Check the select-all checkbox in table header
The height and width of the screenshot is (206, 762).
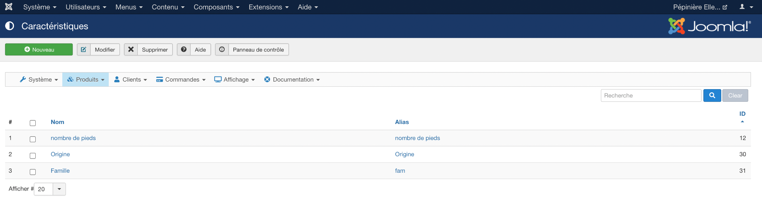click(x=33, y=123)
